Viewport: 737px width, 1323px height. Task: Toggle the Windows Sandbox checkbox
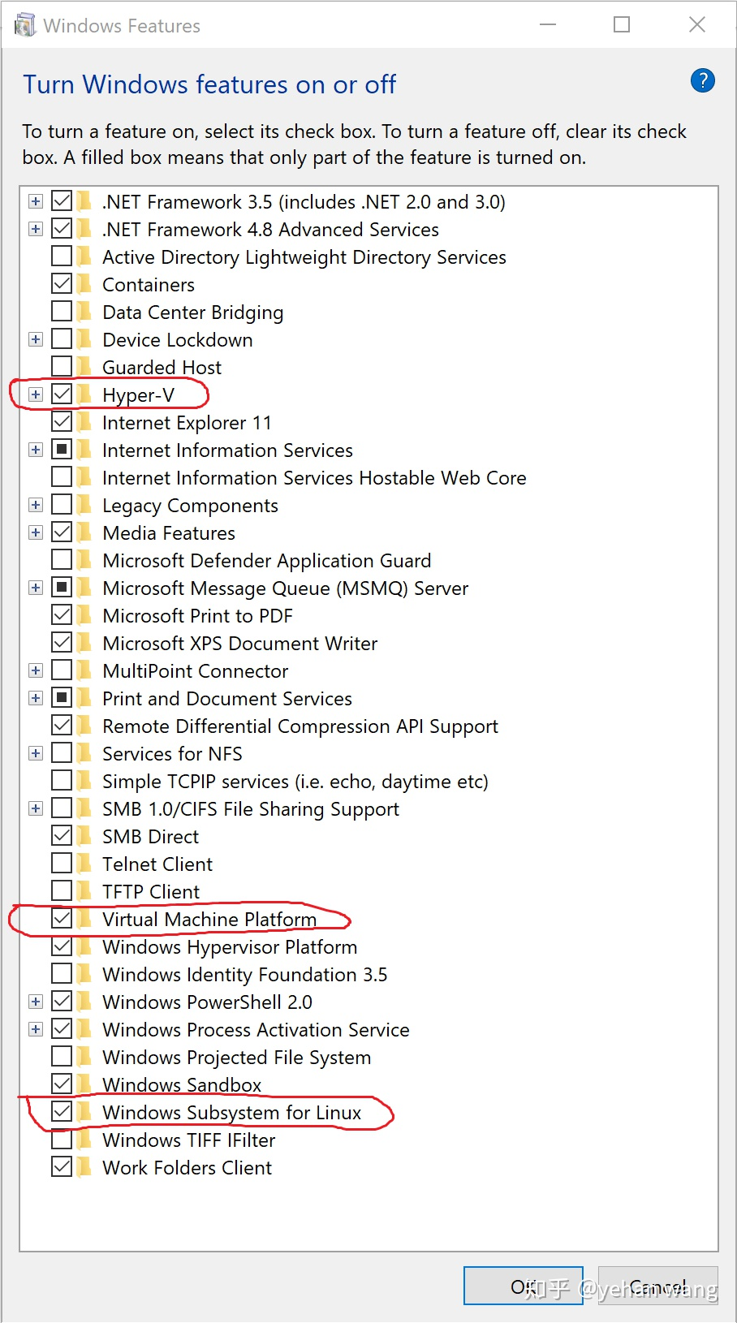coord(62,1084)
